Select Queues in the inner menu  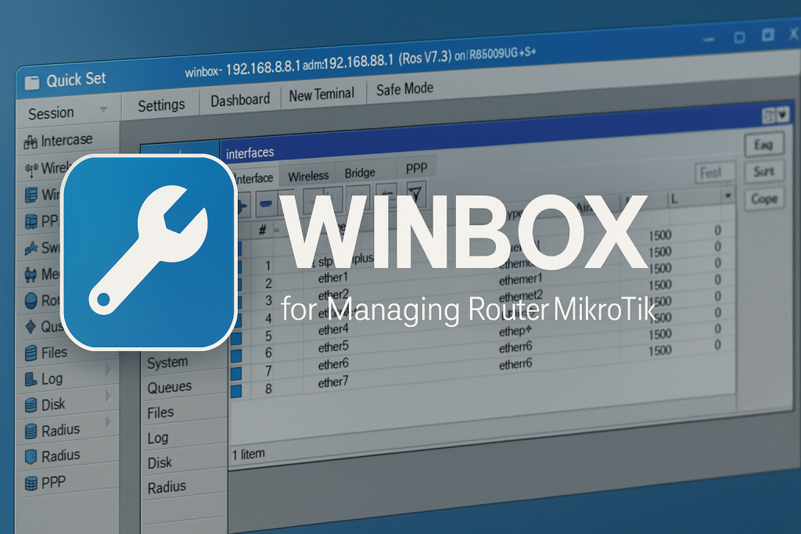click(169, 388)
